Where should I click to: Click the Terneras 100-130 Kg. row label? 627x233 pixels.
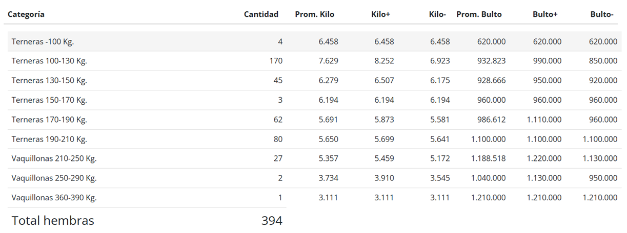point(49,61)
